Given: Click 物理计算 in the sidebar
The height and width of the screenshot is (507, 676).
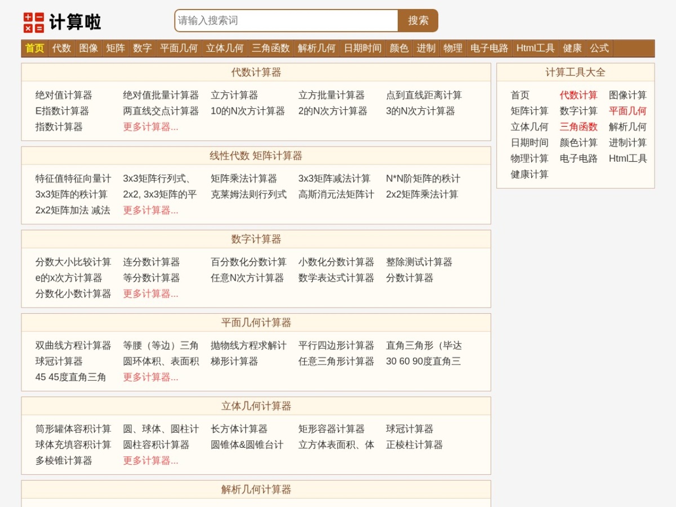Looking at the screenshot, I should pos(530,158).
